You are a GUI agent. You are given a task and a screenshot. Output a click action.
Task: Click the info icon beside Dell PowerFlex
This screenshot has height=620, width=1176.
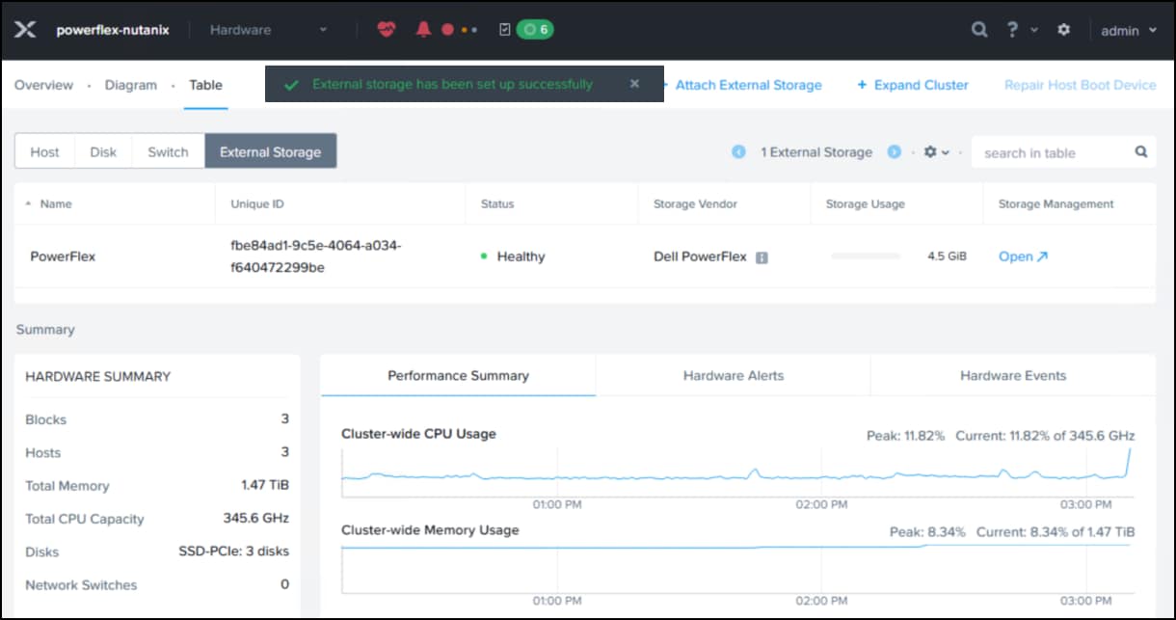pos(762,257)
